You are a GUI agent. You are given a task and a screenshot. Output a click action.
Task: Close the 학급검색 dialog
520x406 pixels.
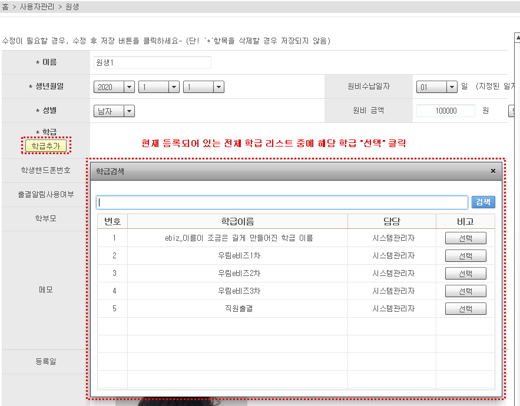tap(493, 171)
